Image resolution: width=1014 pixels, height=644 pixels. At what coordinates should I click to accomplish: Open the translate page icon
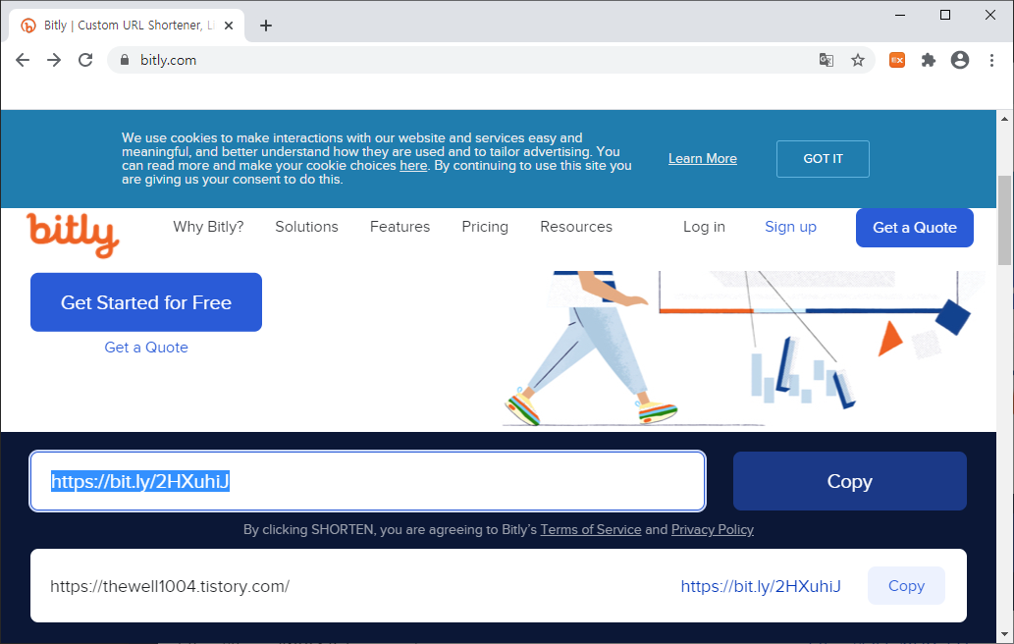(x=827, y=60)
